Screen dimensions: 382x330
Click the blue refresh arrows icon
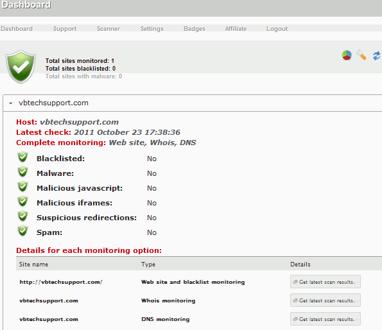(377, 56)
